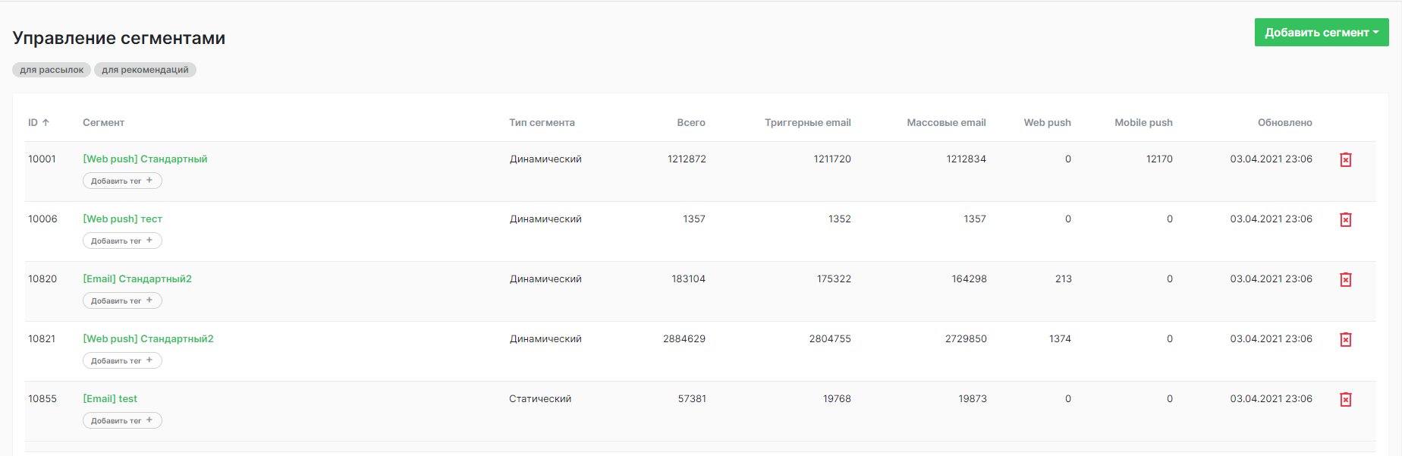This screenshot has width=1402, height=456.
Task: Toggle the 'для рекомендаций' filter chip
Action: coord(145,69)
